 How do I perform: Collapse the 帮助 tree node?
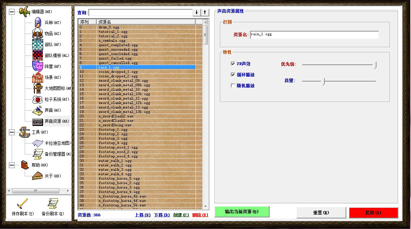[x=12, y=165]
